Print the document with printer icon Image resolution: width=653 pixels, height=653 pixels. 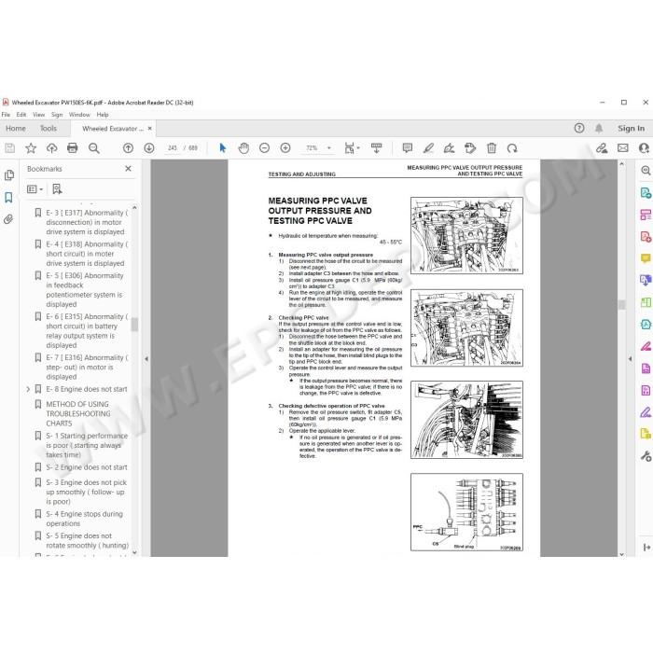[73, 148]
